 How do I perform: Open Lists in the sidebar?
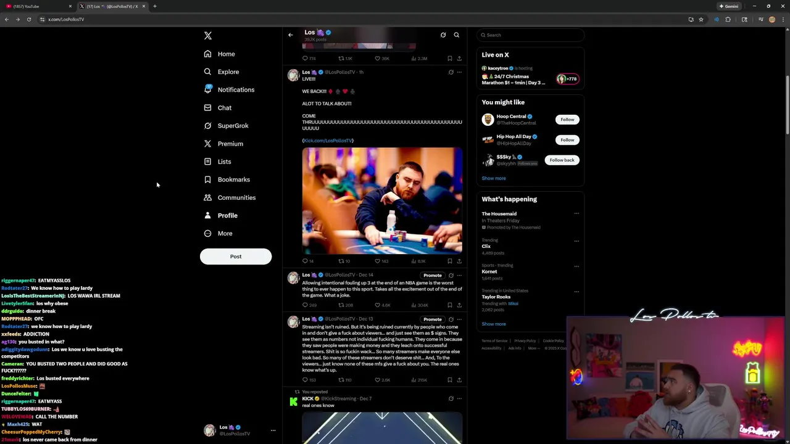click(217, 162)
